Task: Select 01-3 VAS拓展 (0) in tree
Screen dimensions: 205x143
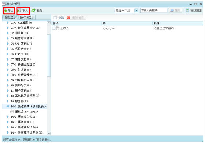Action: click(x=22, y=23)
